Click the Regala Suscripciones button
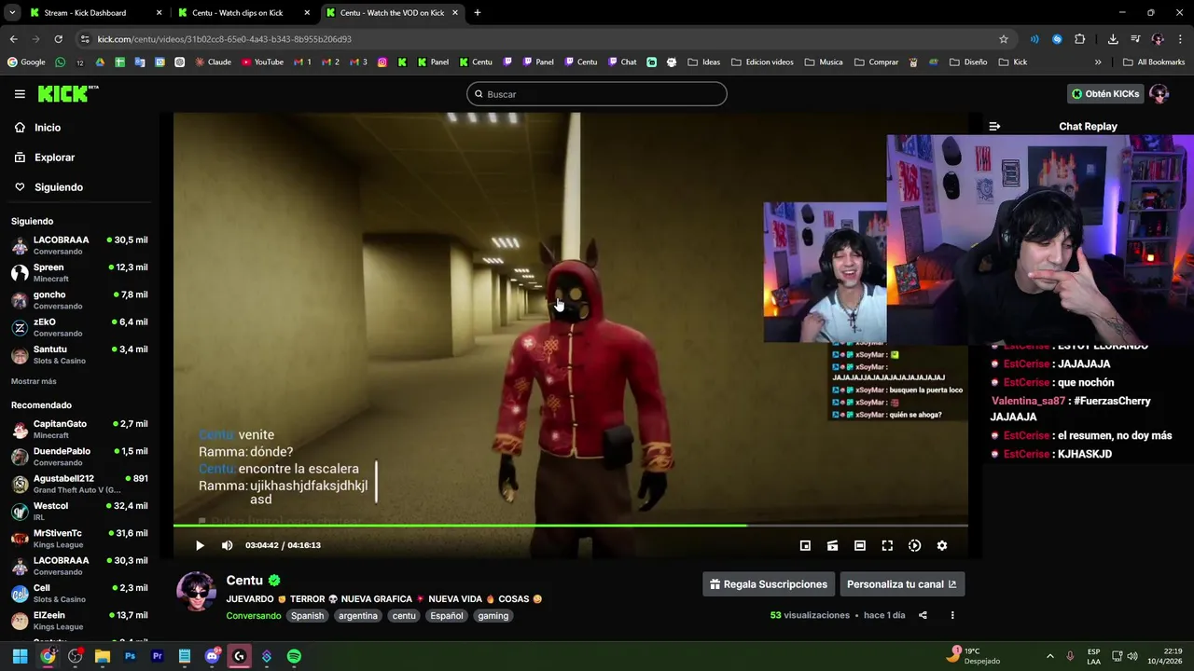1194x671 pixels. click(769, 584)
